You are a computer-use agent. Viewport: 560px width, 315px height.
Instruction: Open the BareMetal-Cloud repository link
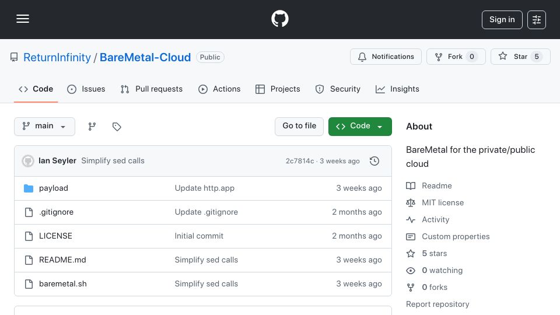145,57
